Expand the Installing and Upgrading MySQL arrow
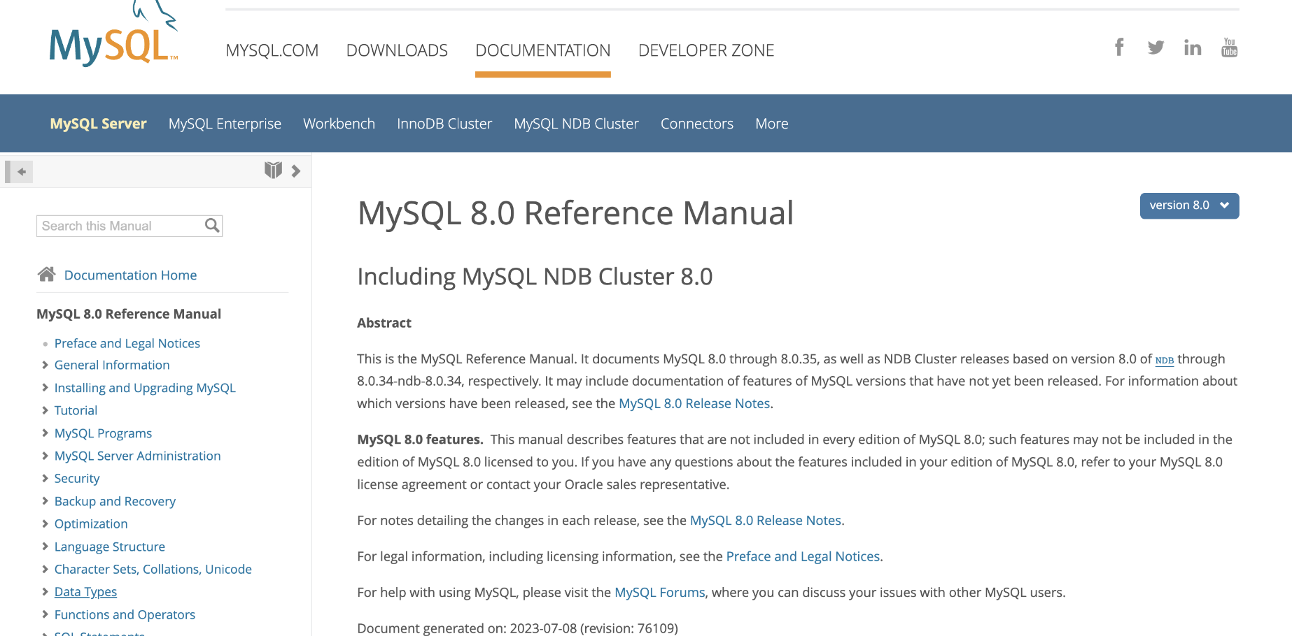This screenshot has height=636, width=1292. click(x=45, y=387)
